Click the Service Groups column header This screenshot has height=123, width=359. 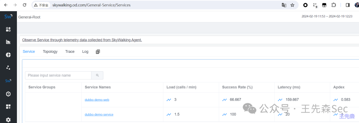coord(42,87)
